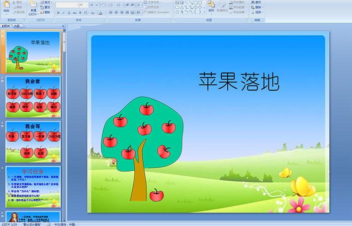
Task: Click the Delete (删除) slide button
Action: [45, 12]
